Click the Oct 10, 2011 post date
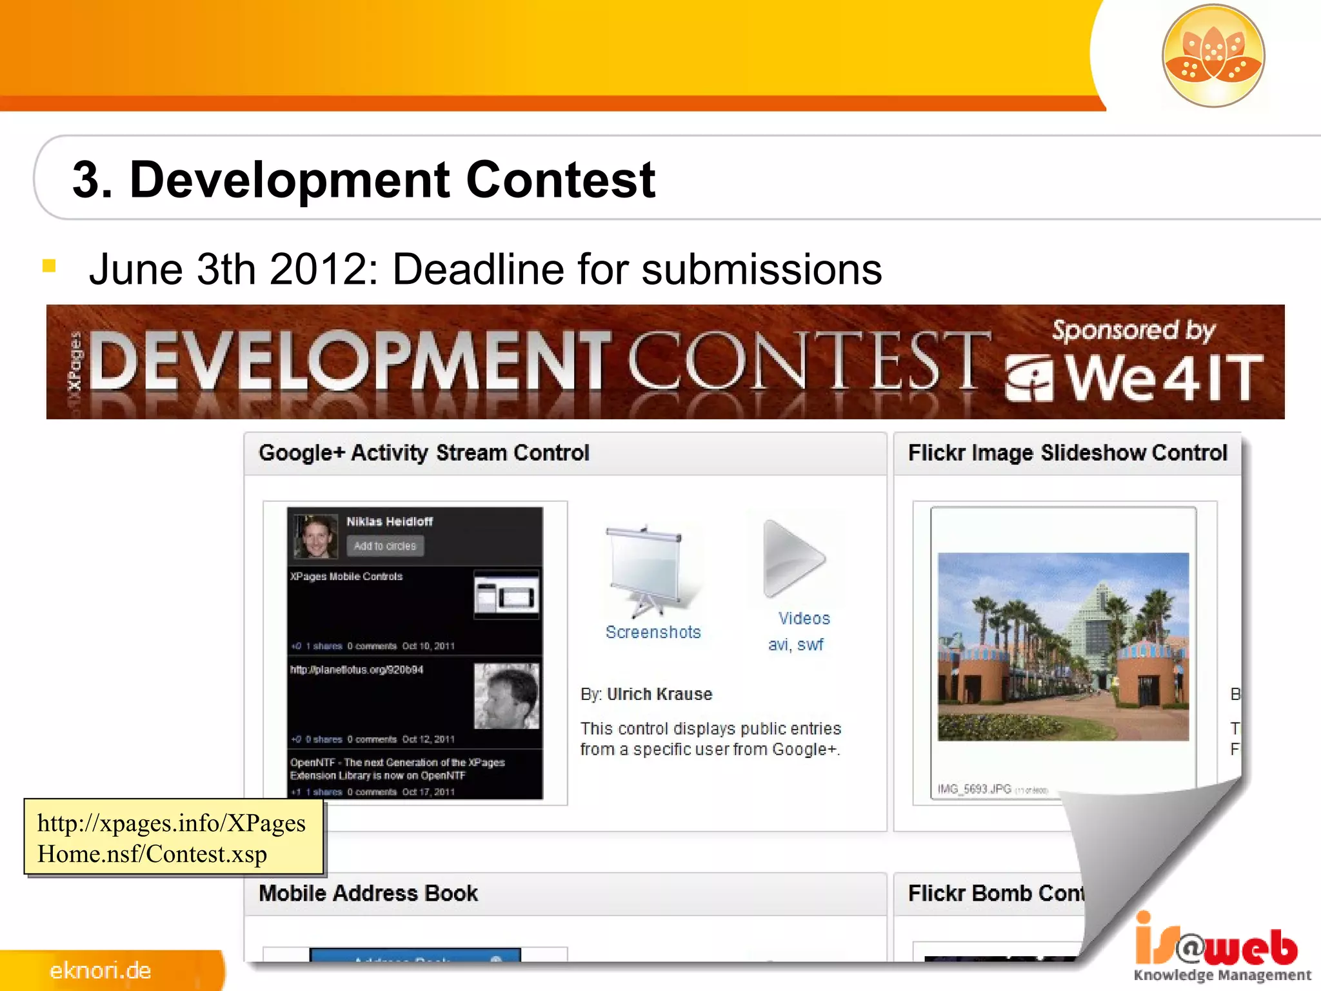This screenshot has width=1321, height=991. click(428, 646)
